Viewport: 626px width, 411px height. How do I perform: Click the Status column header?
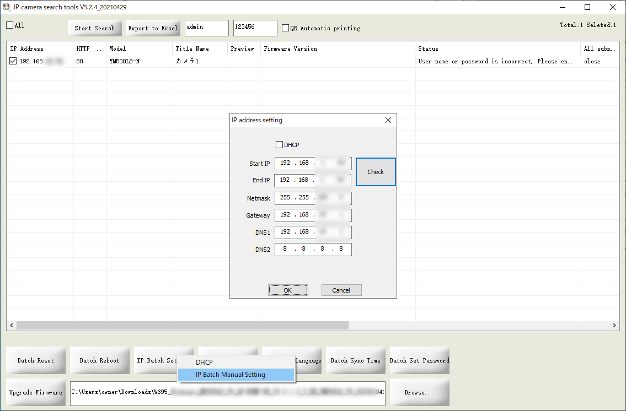pyautogui.click(x=498, y=48)
